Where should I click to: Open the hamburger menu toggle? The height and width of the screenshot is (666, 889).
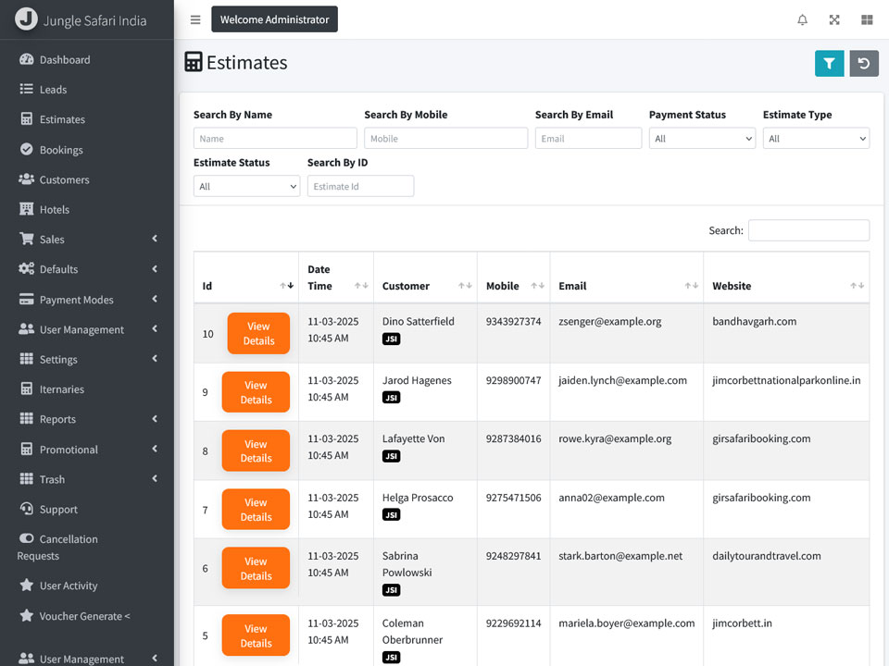(195, 19)
